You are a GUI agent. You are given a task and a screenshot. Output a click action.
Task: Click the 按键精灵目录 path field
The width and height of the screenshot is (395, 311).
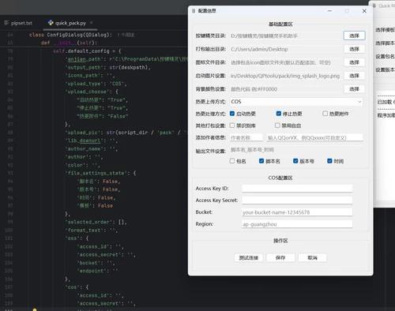tap(286, 36)
